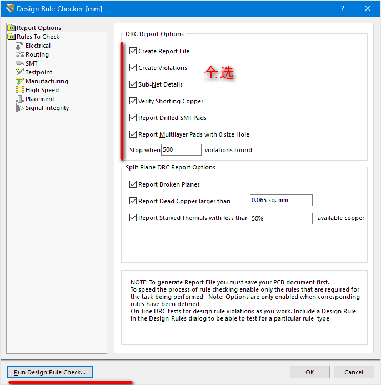
Task: Click the Electrical rules category icon
Action: click(x=20, y=46)
